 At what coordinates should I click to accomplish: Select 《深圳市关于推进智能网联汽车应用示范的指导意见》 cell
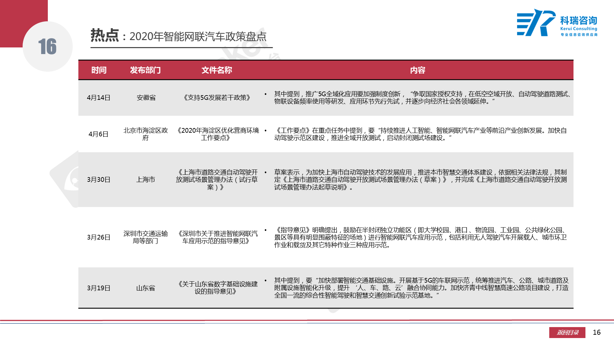[x=217, y=237]
